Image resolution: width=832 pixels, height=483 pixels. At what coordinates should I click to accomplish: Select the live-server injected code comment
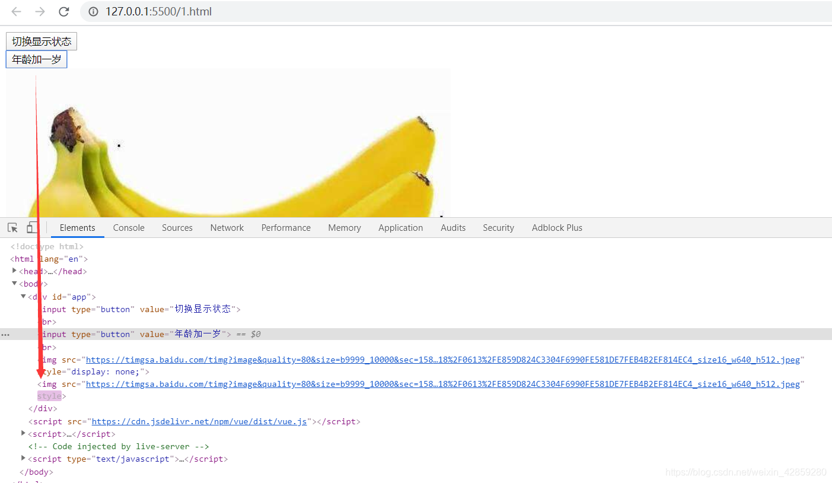click(119, 446)
